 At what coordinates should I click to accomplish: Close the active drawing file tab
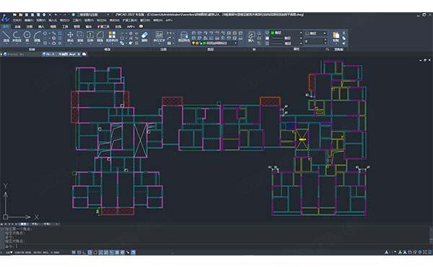point(79,54)
